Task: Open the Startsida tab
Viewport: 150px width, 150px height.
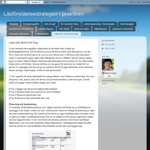Action: (x=13, y=24)
